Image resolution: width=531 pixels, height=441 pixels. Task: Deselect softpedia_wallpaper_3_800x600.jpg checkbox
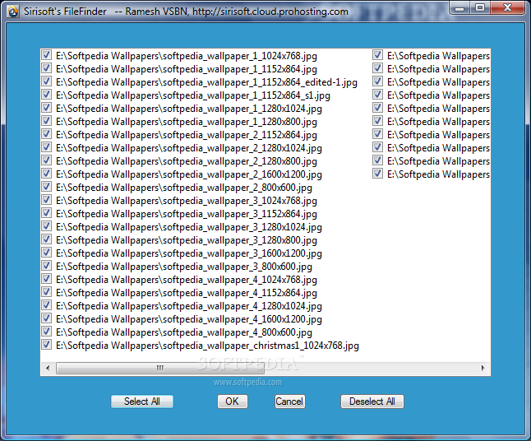(x=46, y=266)
